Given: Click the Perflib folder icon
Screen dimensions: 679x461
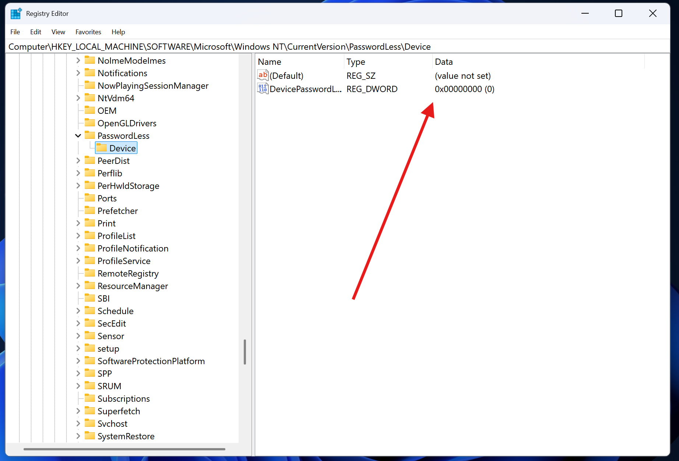Looking at the screenshot, I should click(x=90, y=173).
